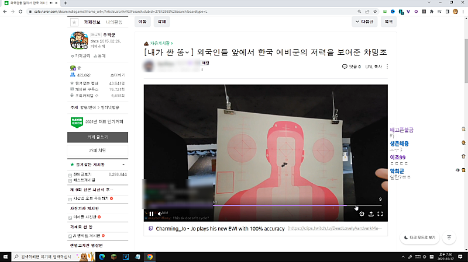The image size is (468, 262).
Task: Open video settings gear icon
Action: click(362, 214)
